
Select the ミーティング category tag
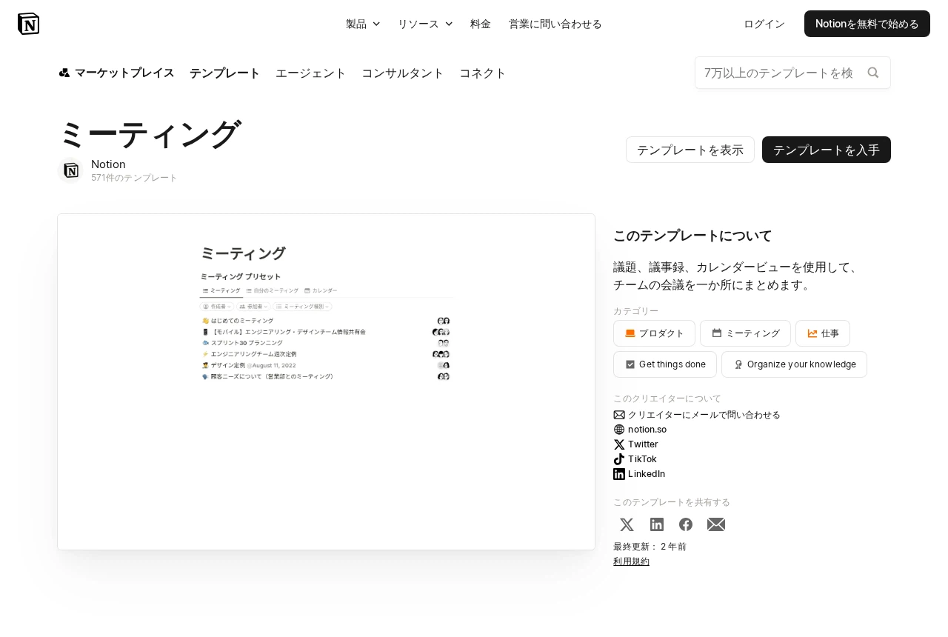click(745, 333)
